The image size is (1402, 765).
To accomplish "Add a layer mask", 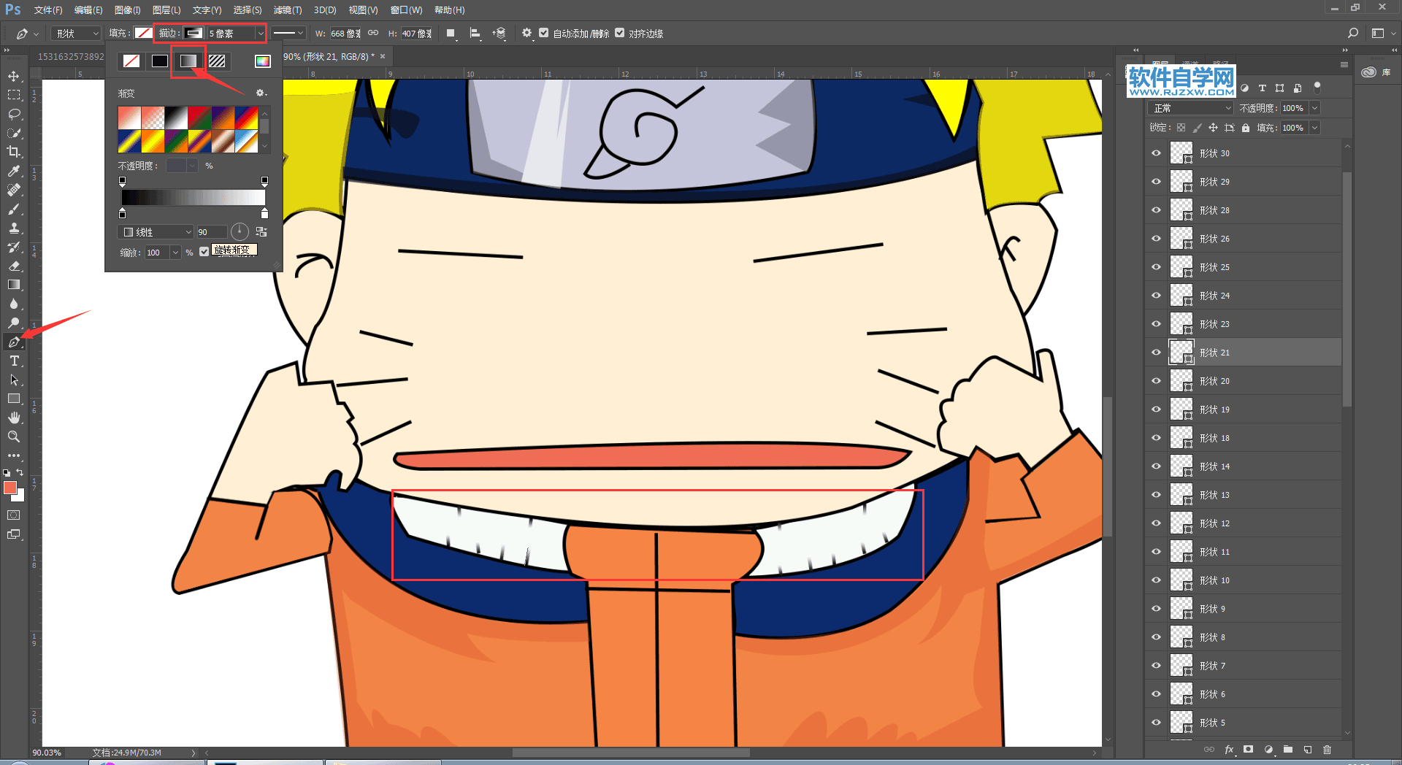I will point(1249,750).
